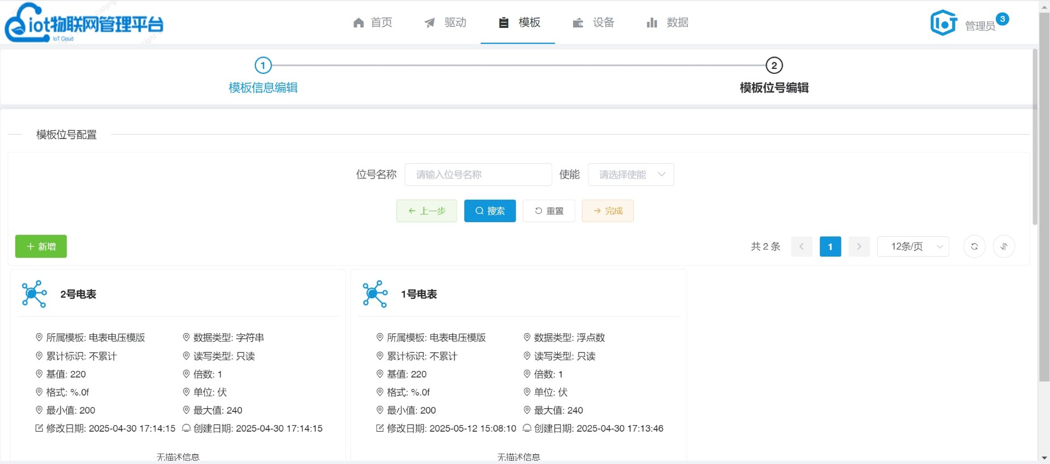
Task: Click the 2号电表 network node icon
Action: (34, 294)
